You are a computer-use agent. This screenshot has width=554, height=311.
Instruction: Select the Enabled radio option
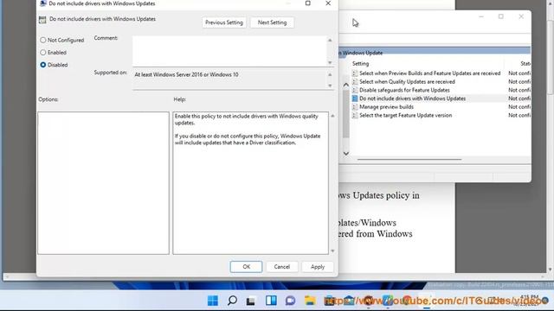pos(54,53)
